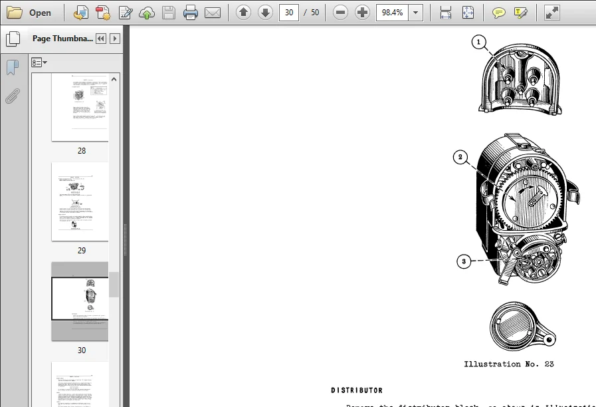Click the thumbnail scrollbar up arrow
The image size is (596, 407).
(114, 79)
